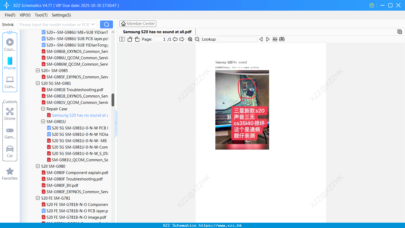
Task: Open SM-G980F Component explain.pdf
Action: [75, 173]
